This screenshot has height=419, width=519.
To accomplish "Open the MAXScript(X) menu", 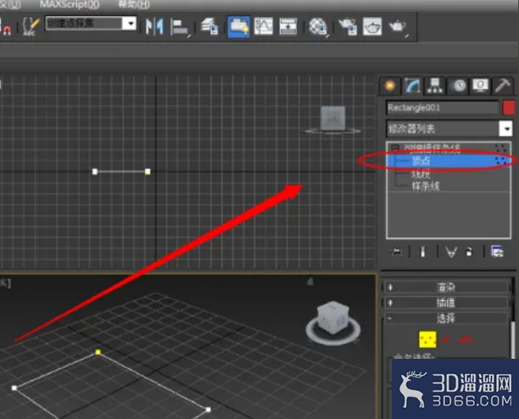I will tap(70, 4).
